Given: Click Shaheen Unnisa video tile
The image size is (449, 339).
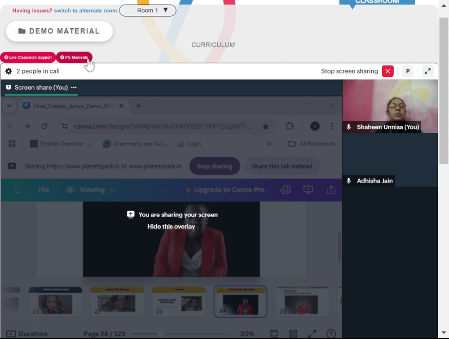Looking at the screenshot, I should pyautogui.click(x=390, y=106).
